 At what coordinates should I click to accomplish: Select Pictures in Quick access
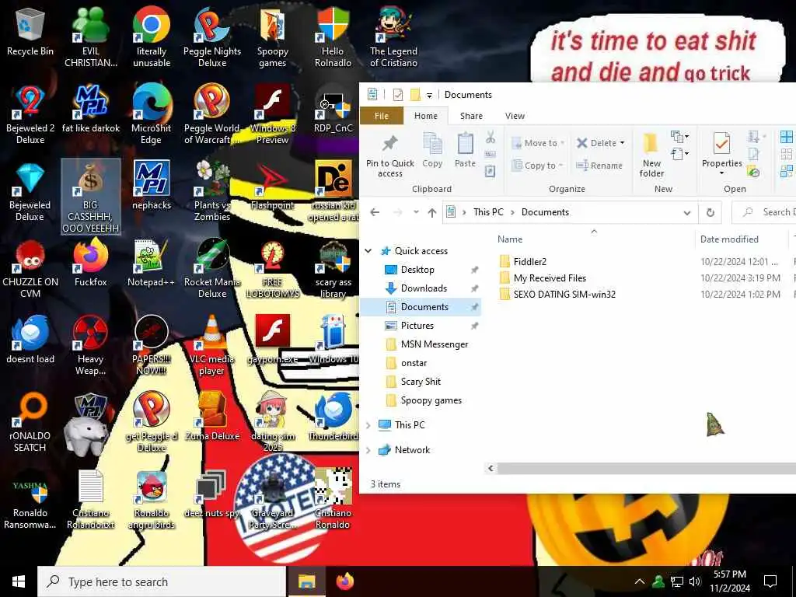pyautogui.click(x=417, y=326)
